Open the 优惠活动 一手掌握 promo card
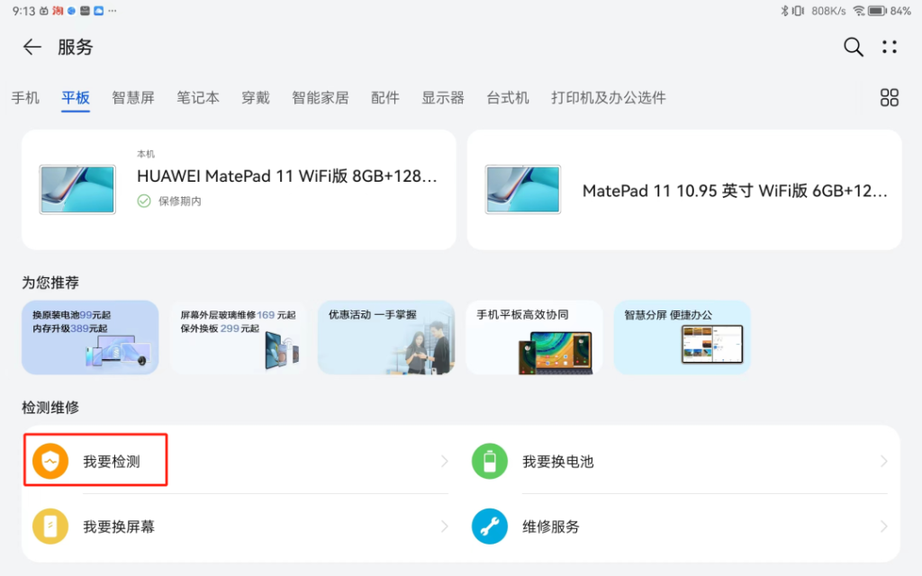Screen dimensions: 922x576 [386, 337]
